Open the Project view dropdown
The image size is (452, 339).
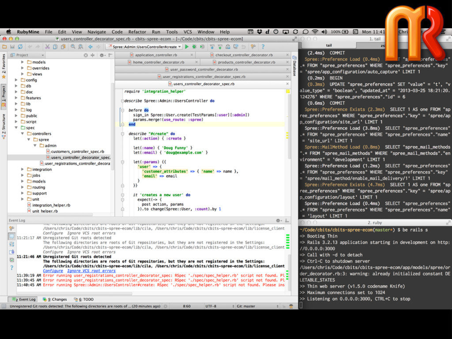27,55
